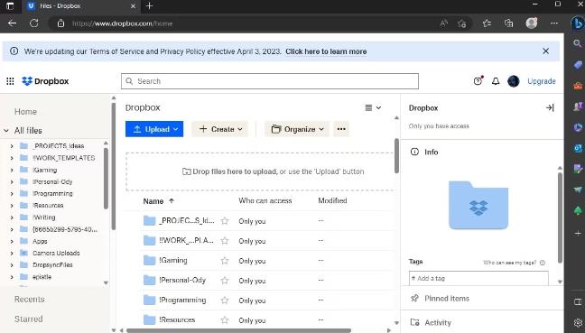Expand !Gaming in sidebar tree

pos(12,170)
